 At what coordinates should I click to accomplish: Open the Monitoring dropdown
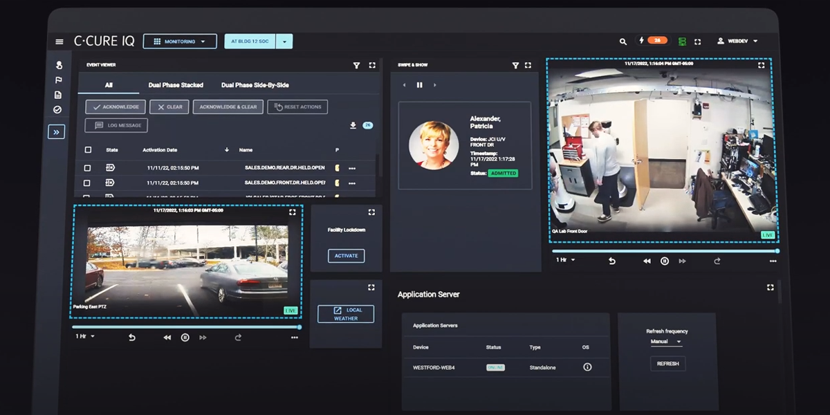(180, 41)
